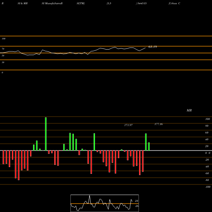Viewport: 212px width, 212px height.
Task: Click the 70 level on RSI axis
Action: tap(3, 49)
